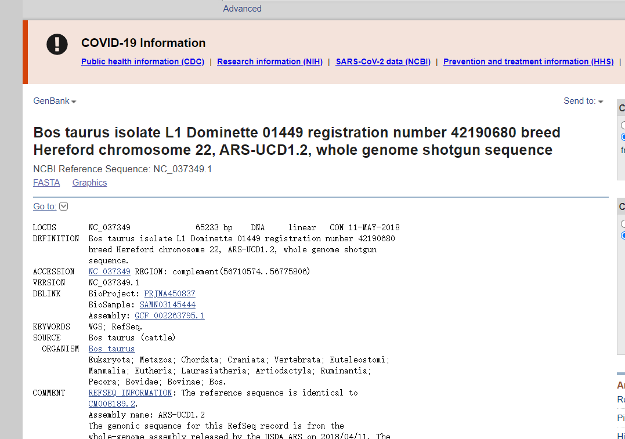
Task: Expand the GenBank format dropdown
Action: tap(55, 101)
